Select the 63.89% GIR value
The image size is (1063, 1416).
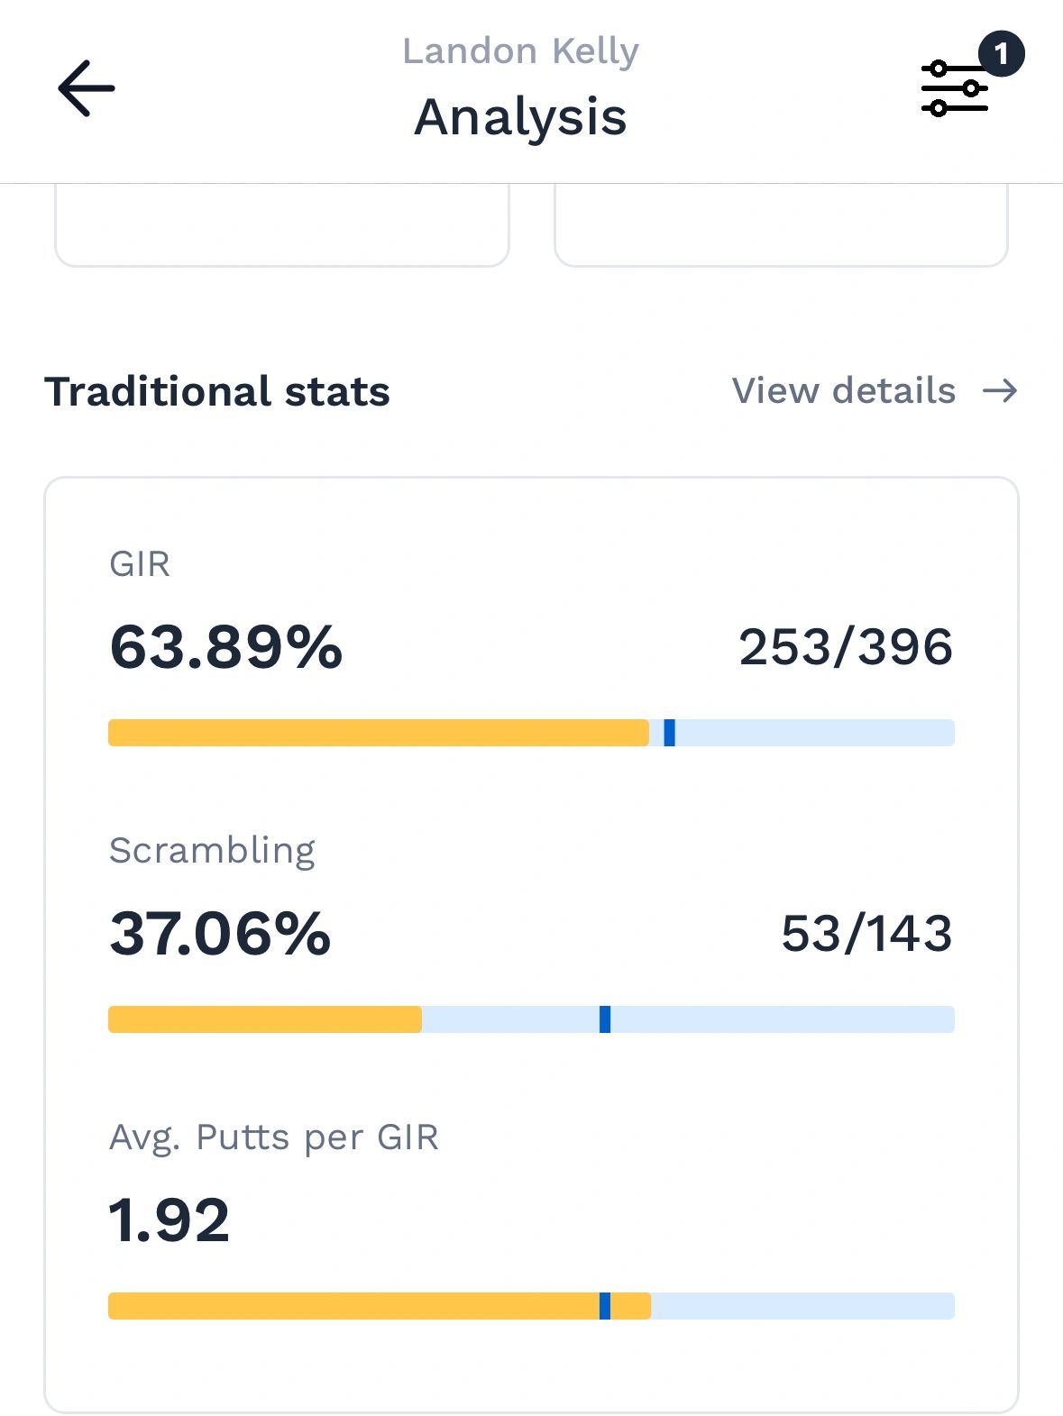tap(226, 647)
